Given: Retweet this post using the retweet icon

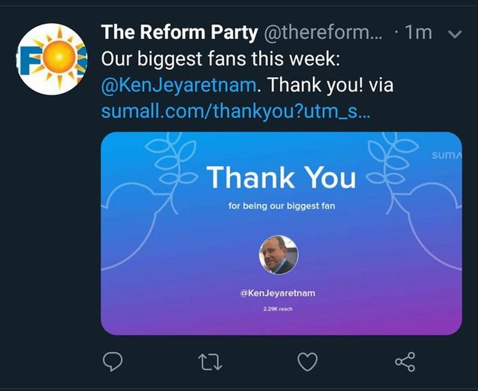Looking at the screenshot, I should tap(210, 362).
